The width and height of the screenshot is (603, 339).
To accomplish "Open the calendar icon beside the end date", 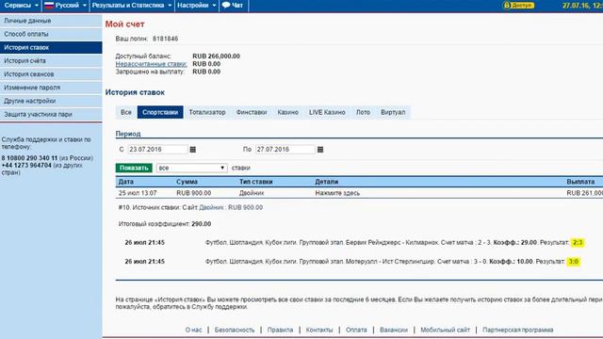I will pyautogui.click(x=320, y=149).
